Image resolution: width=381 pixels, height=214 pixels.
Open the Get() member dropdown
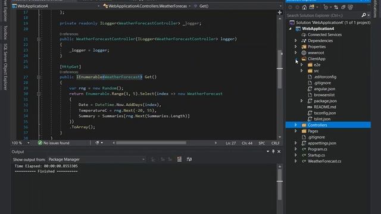[x=280, y=6]
